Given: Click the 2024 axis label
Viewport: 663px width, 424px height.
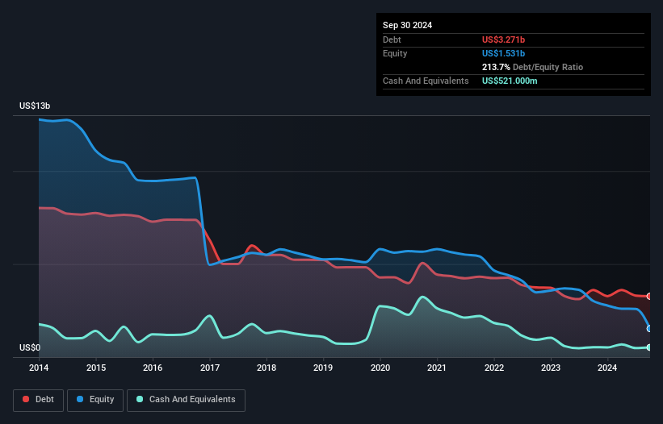Looking at the screenshot, I should (607, 368).
